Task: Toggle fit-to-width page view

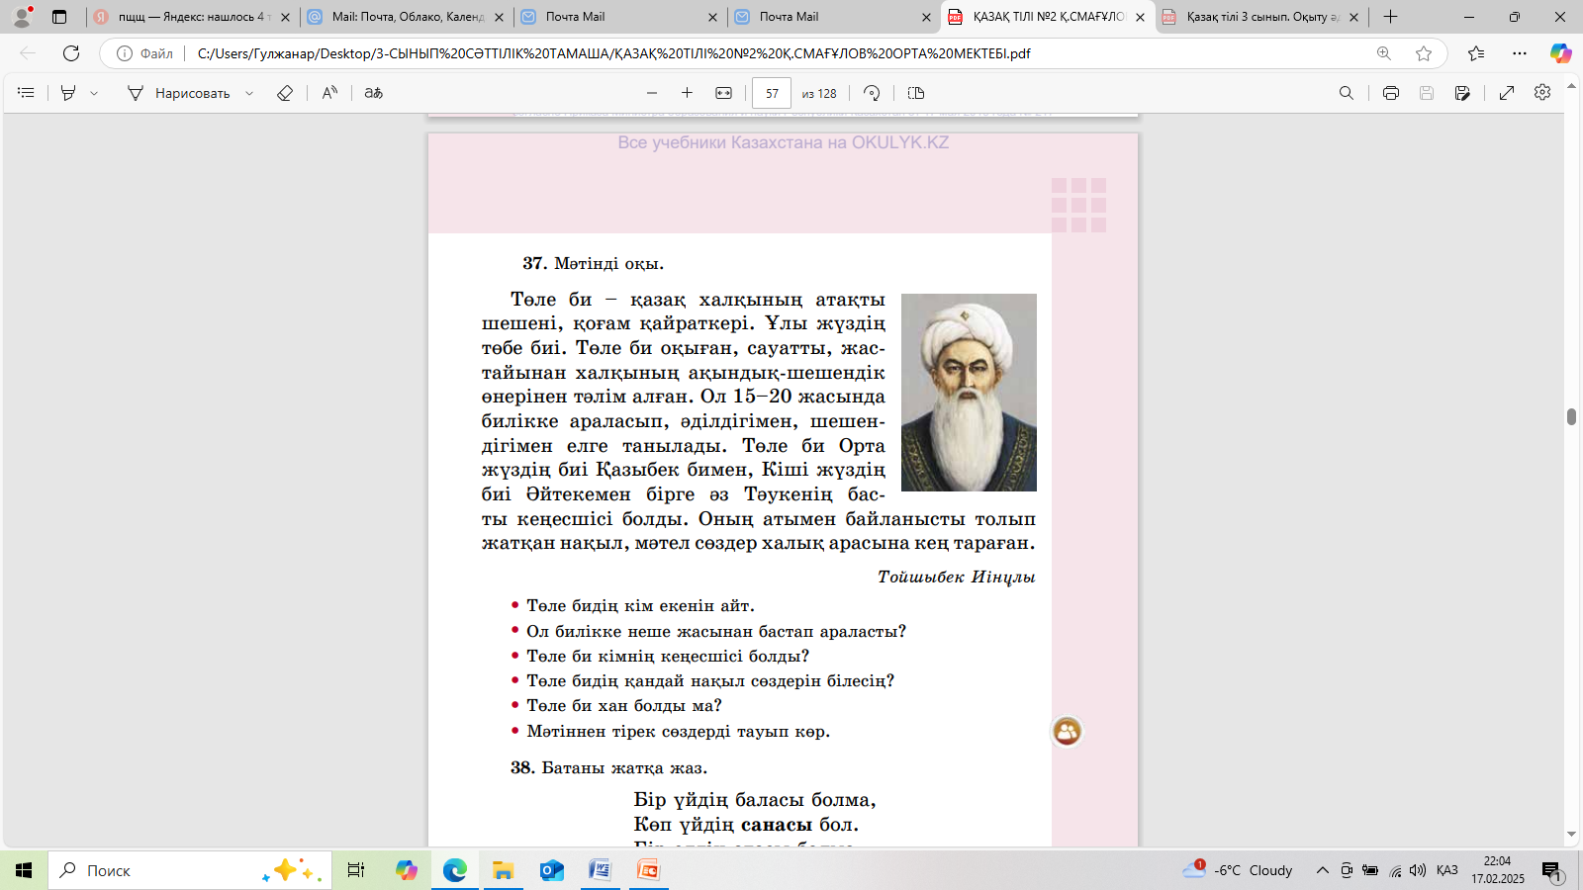Action: tap(724, 93)
